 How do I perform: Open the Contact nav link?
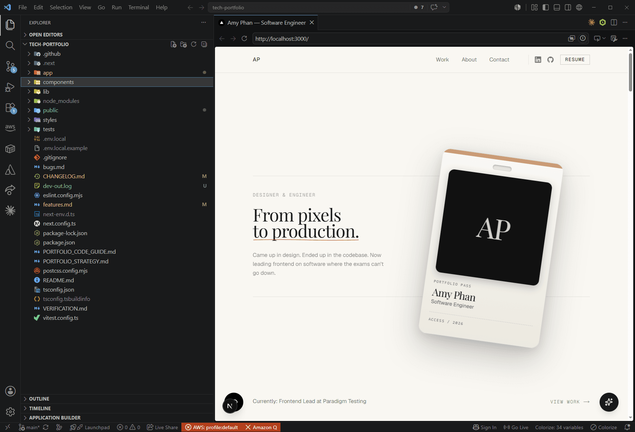click(x=499, y=60)
